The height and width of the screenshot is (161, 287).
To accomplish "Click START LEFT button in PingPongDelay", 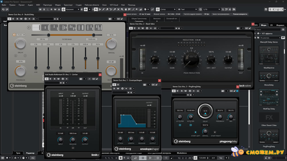I will [195, 132].
